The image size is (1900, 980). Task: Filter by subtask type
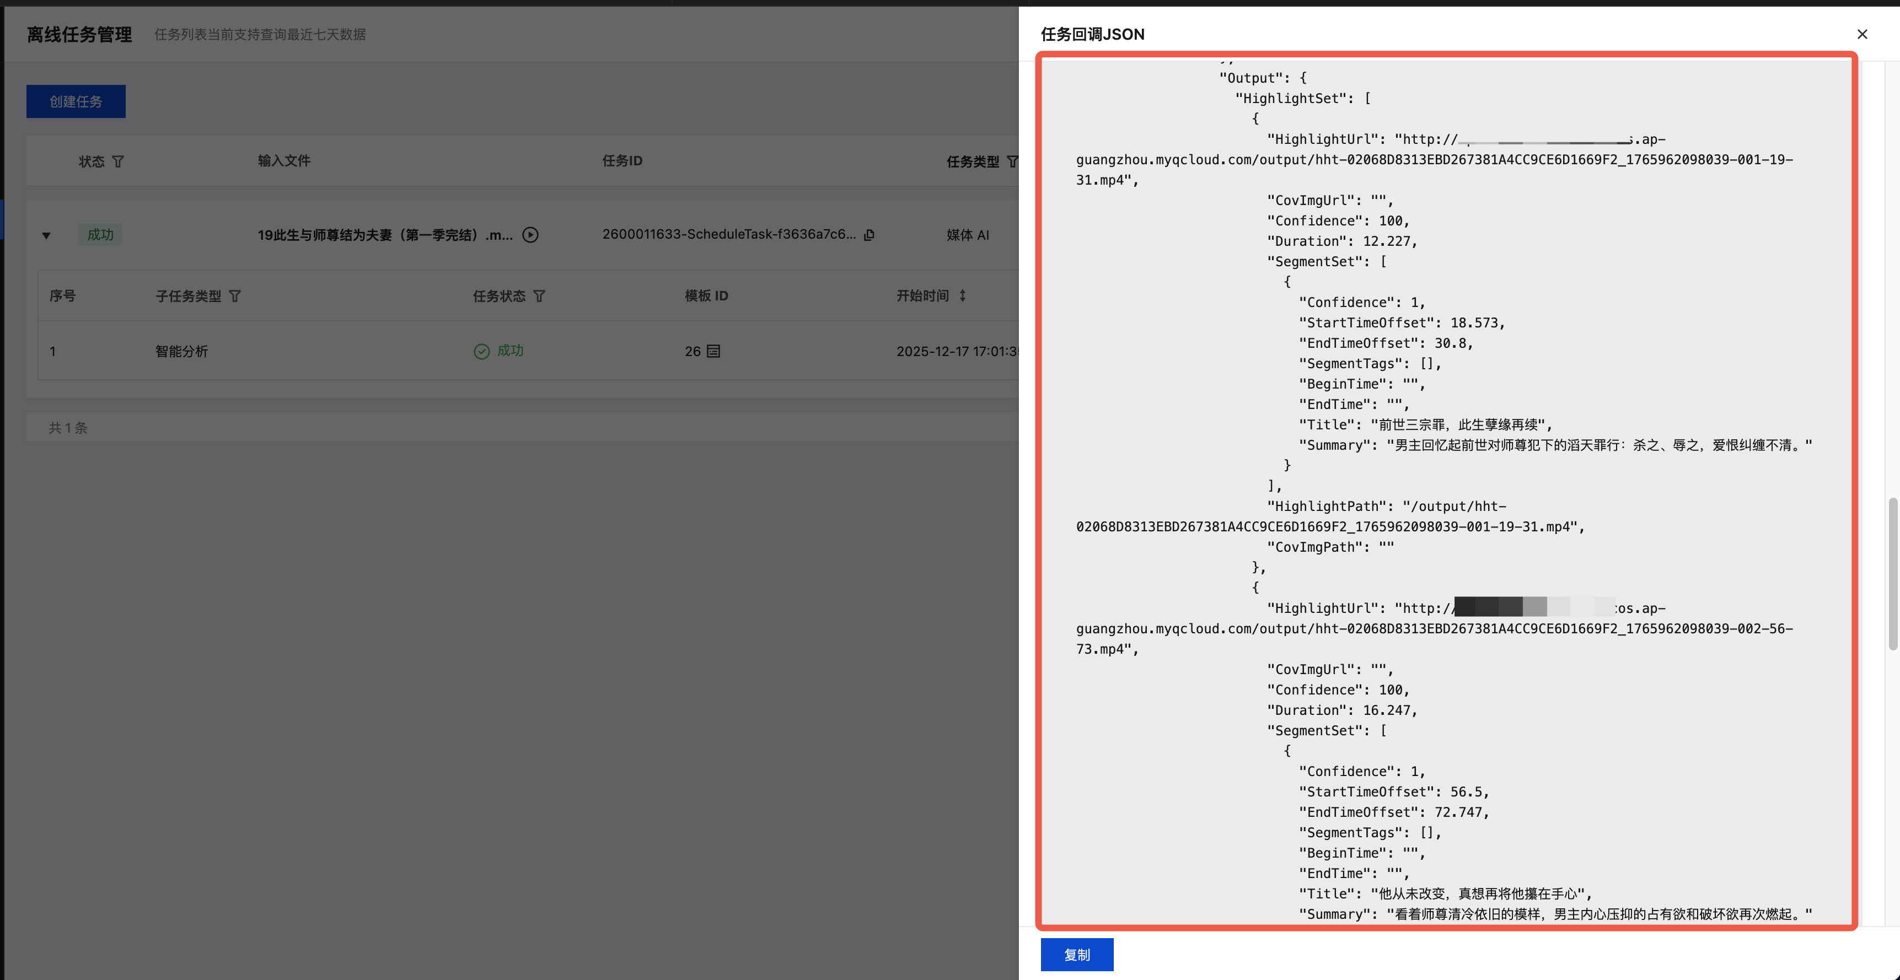pyautogui.click(x=234, y=295)
